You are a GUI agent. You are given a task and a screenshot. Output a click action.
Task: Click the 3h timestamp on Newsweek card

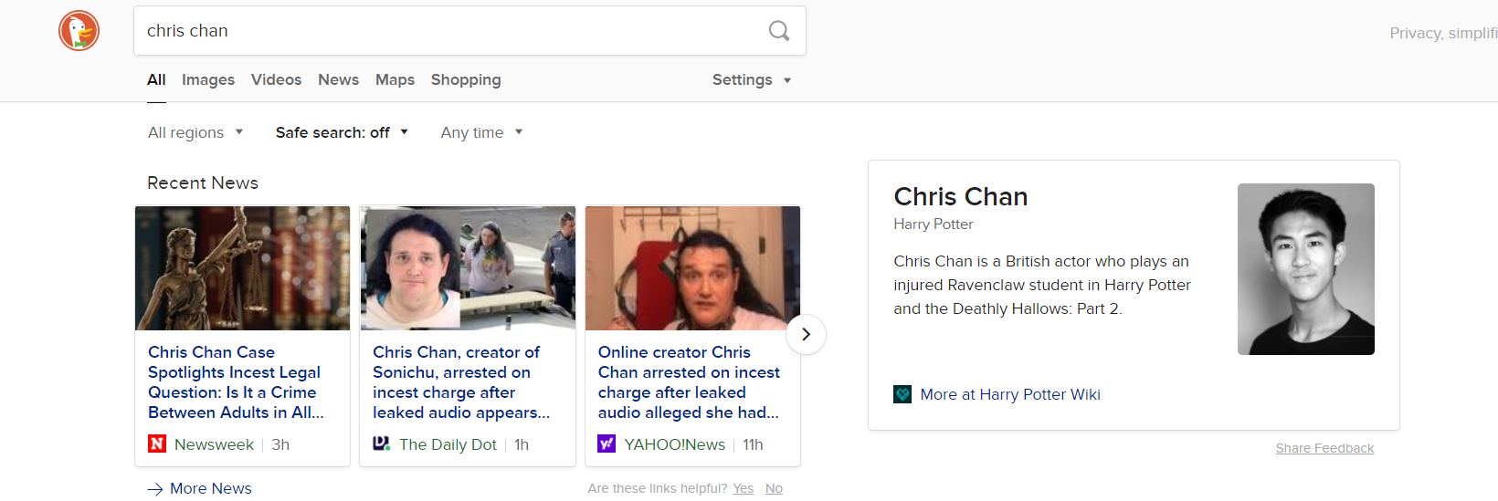point(280,444)
